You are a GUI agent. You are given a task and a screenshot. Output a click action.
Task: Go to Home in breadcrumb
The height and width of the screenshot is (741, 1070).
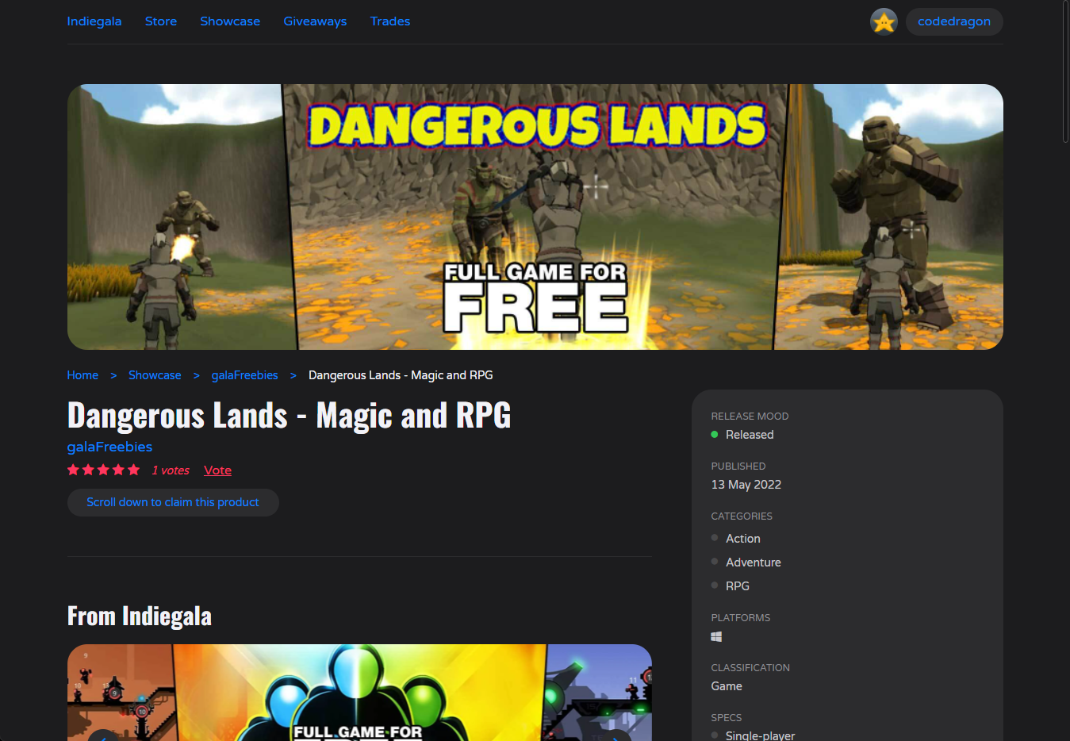[82, 375]
